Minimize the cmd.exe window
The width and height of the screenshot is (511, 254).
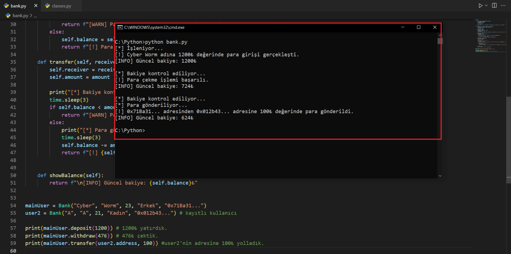403,27
